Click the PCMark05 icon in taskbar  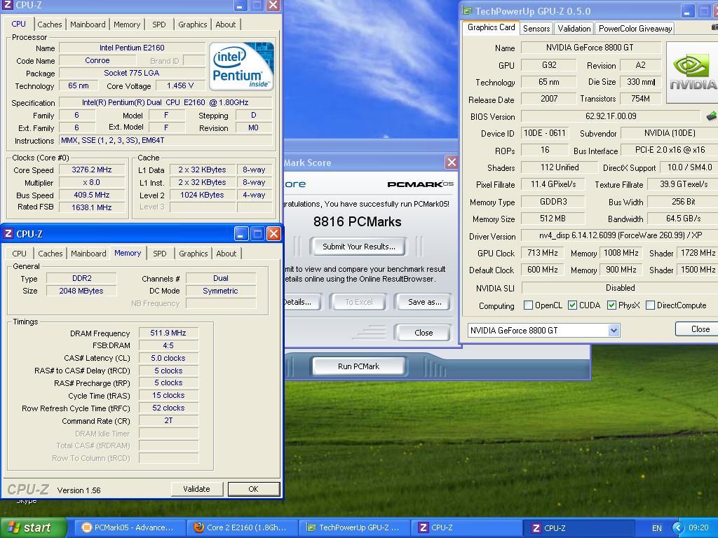[86, 527]
